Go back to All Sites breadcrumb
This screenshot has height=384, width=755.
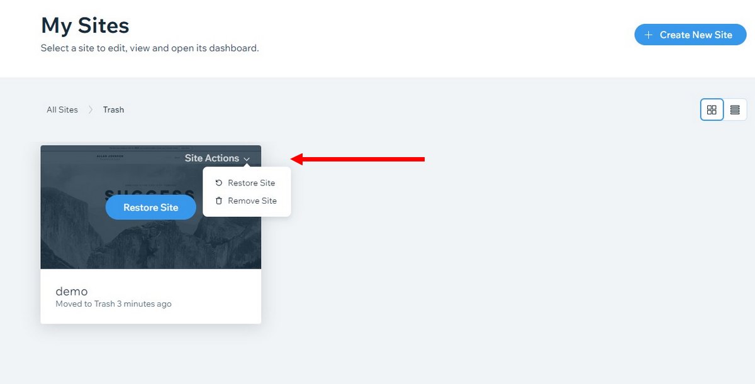point(62,110)
